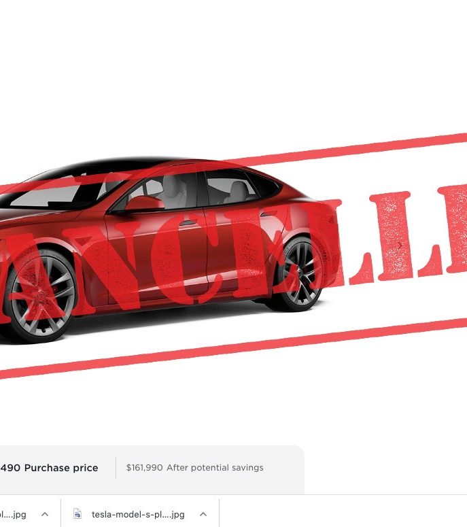Image resolution: width=467 pixels, height=527 pixels.
Task: Click the red Tesla Model S image
Action: point(165,250)
